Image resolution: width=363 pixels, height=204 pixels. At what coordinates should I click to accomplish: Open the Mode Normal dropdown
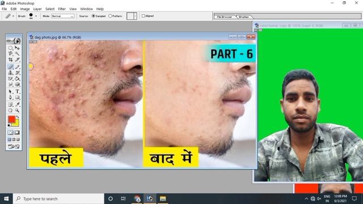click(63, 16)
